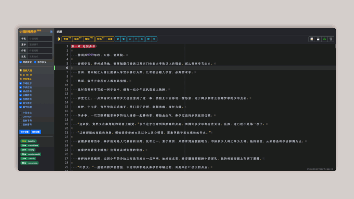Align text center with 中 button

tap(136, 39)
